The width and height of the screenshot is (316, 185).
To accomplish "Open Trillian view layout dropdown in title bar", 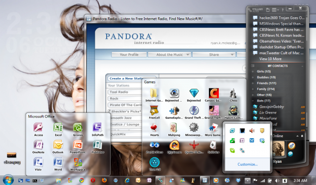I will click(x=275, y=10).
